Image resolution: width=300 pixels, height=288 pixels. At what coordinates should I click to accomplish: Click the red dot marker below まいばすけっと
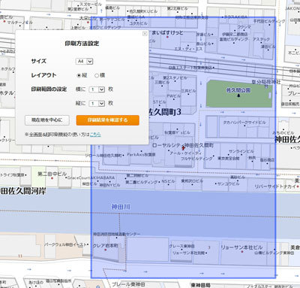click(167, 37)
